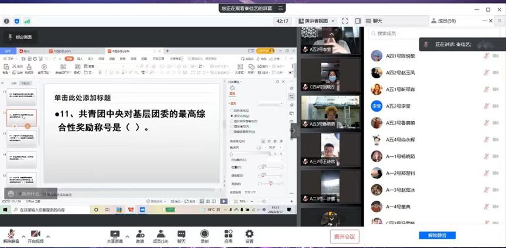Open the 设置 settings gear
This screenshot has height=248, width=506.
[249, 233]
